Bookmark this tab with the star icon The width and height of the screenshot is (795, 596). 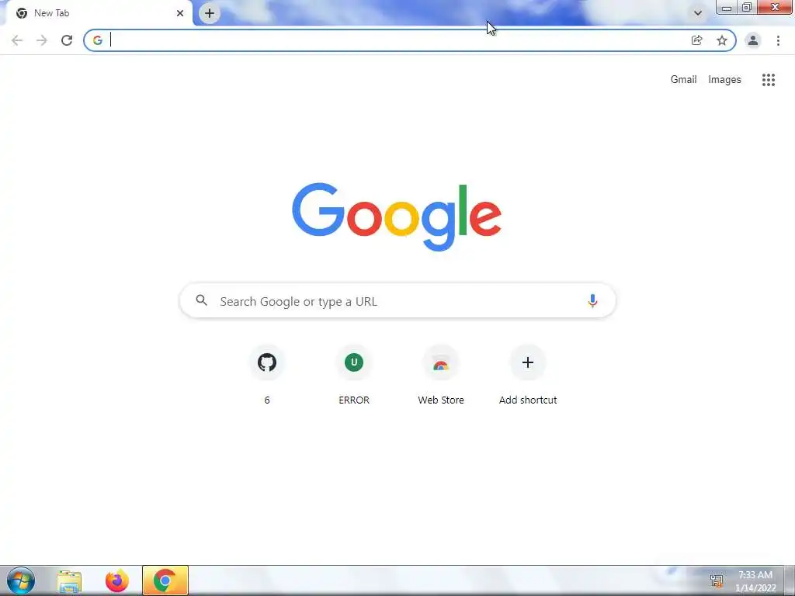point(721,40)
